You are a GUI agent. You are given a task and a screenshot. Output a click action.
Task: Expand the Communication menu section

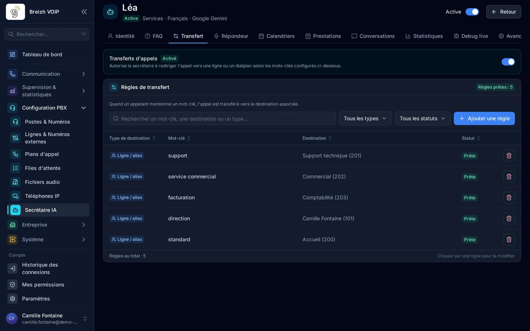tap(47, 74)
